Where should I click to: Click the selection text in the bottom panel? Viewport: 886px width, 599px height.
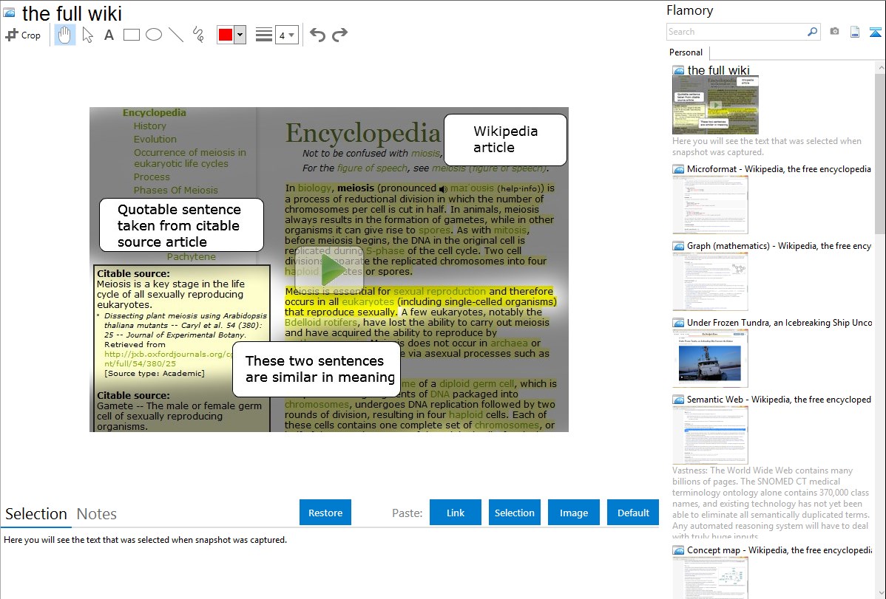coord(145,540)
